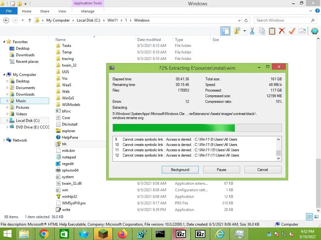Click the Back navigation arrow
The image size is (321, 240).
[x=6, y=20]
